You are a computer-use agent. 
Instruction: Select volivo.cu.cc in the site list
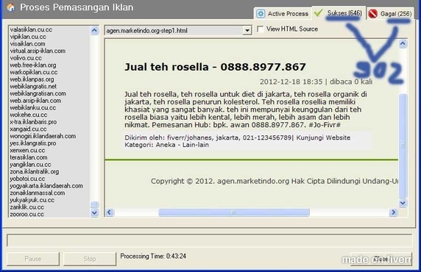click(x=26, y=58)
